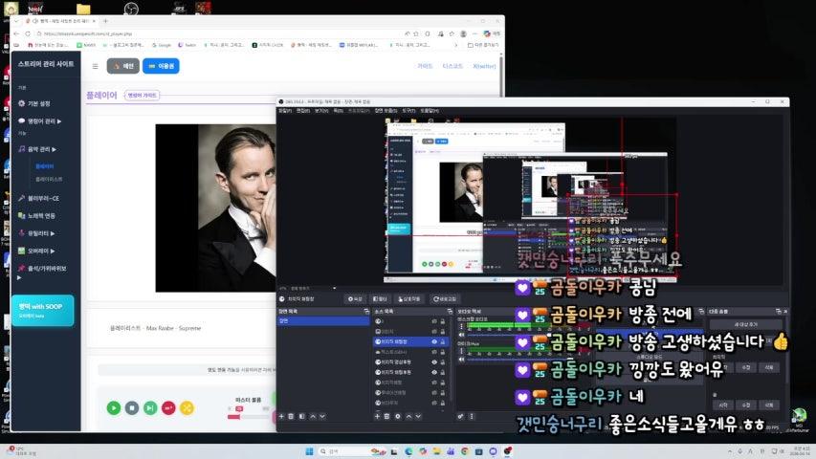
Task: Open the X(twitter) link
Action: (484, 66)
